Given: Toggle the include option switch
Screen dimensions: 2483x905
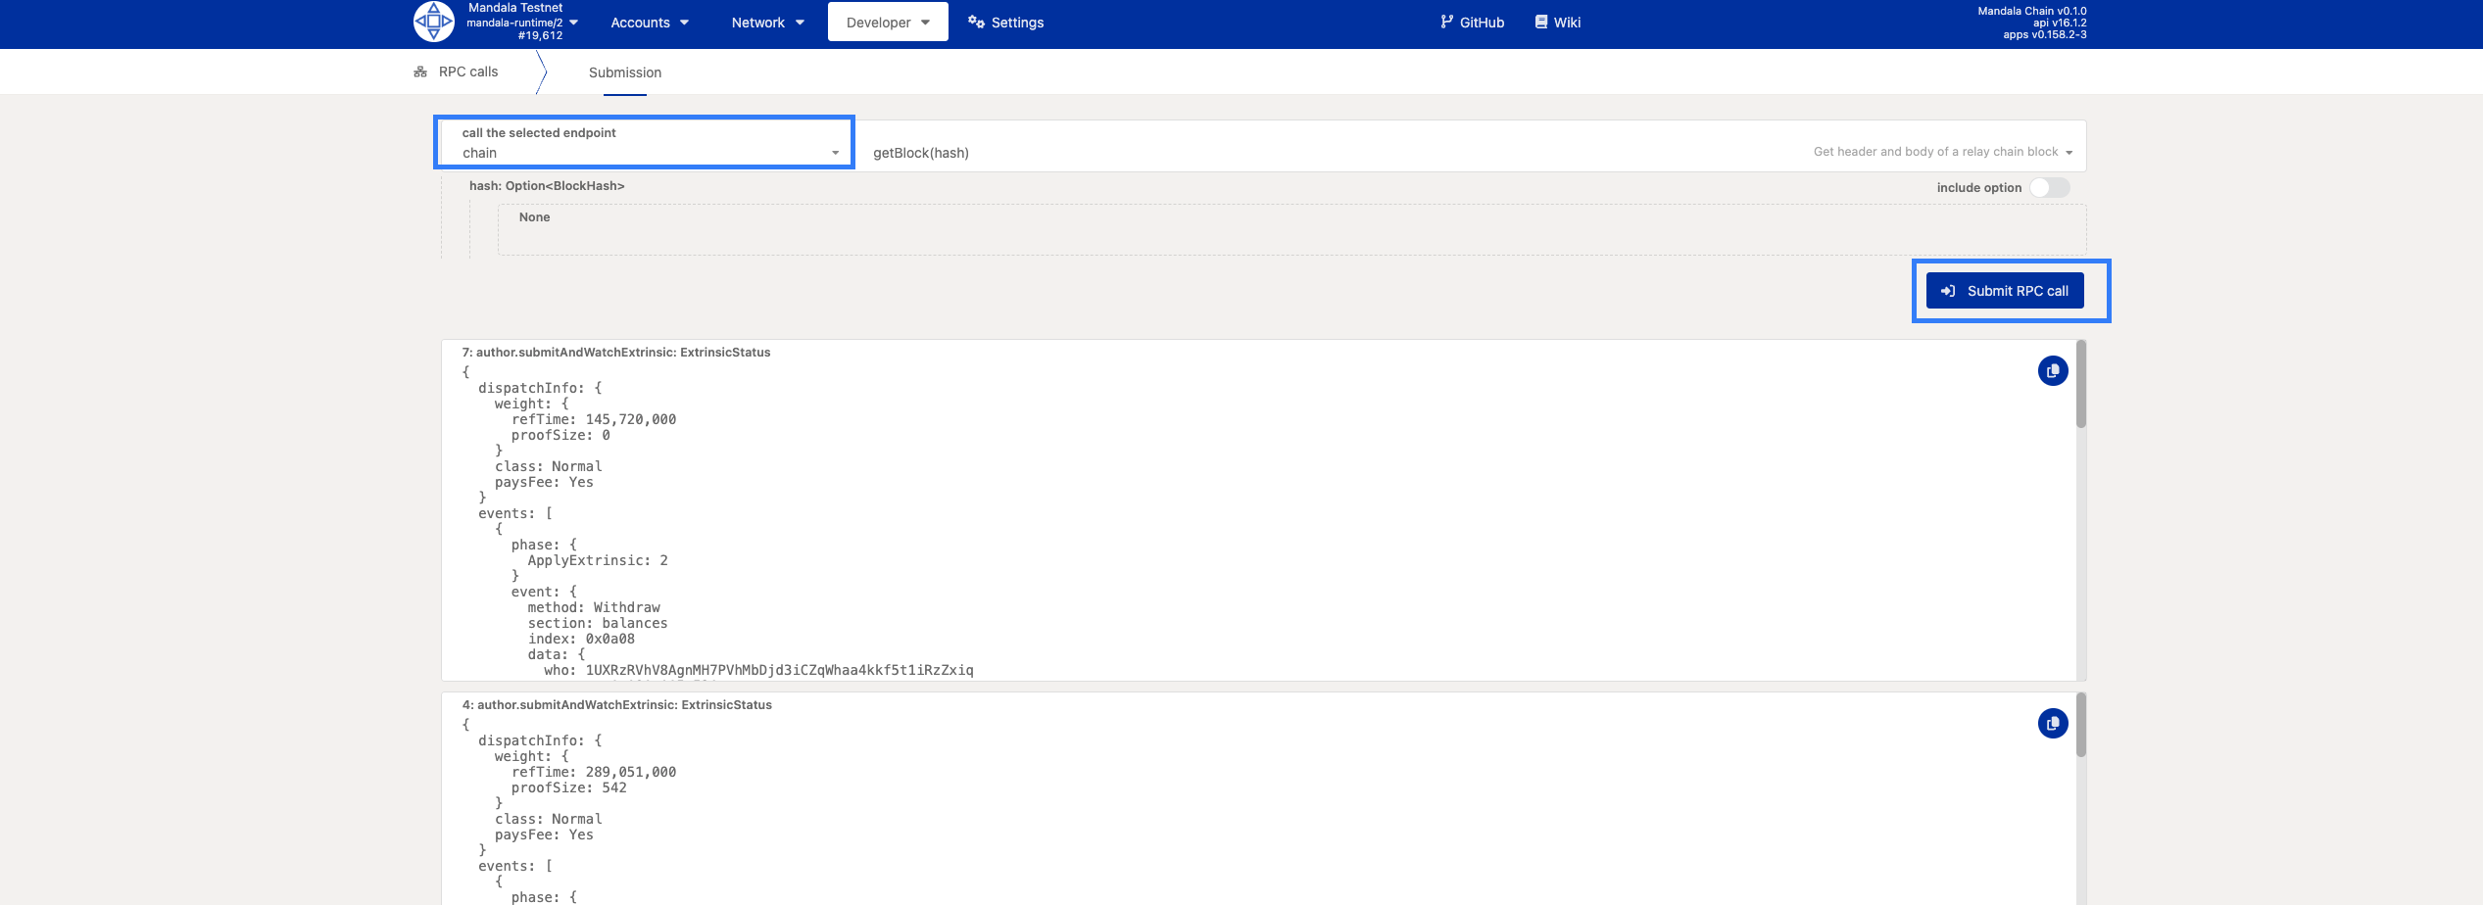Looking at the screenshot, I should point(2049,188).
